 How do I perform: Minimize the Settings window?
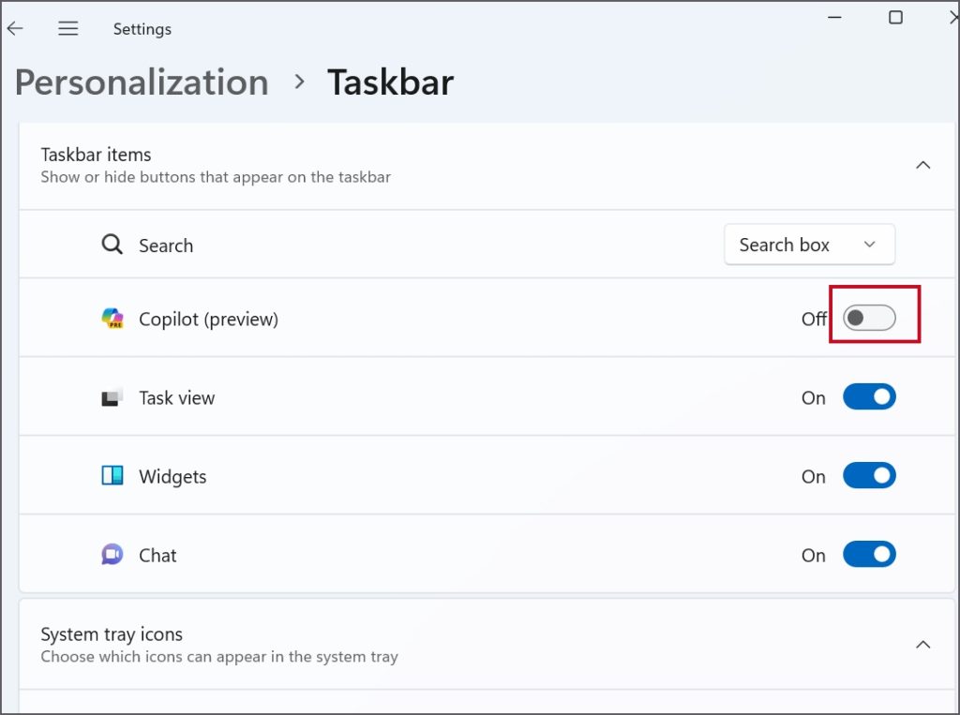point(837,18)
